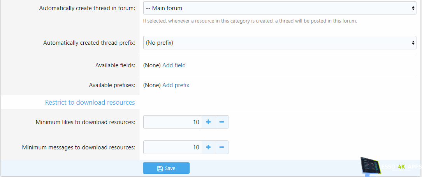Focus the minimum messages number field

click(172, 147)
